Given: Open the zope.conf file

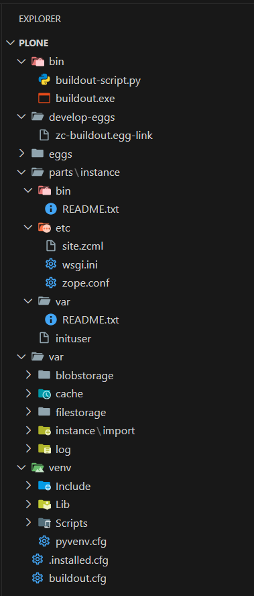Looking at the screenshot, I should [x=86, y=283].
